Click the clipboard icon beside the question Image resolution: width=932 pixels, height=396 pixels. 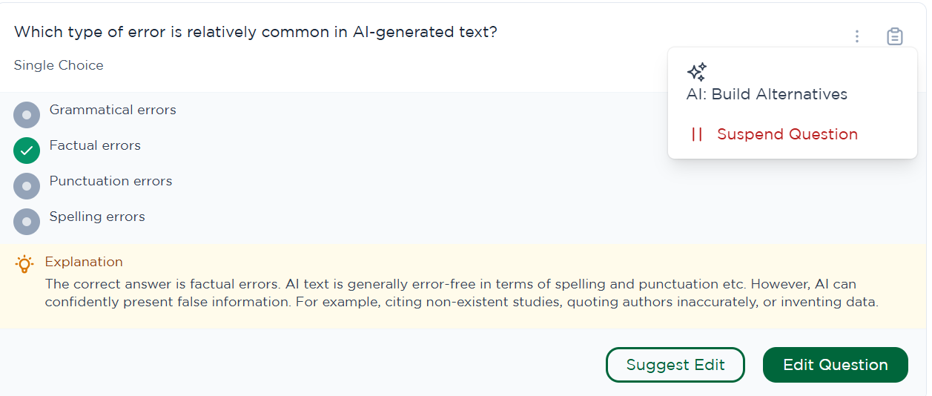pos(895,36)
